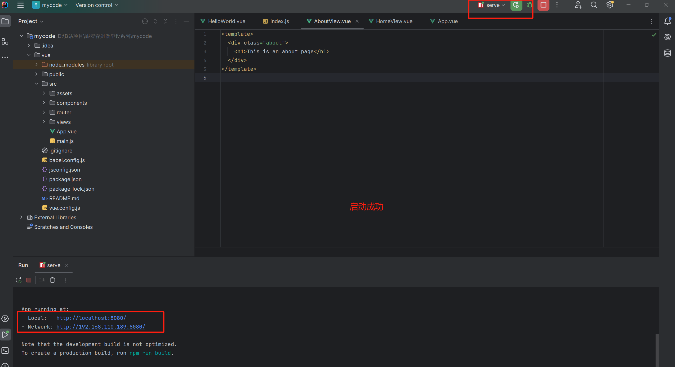675x367 pixels.
Task: Open the Version control dropdown
Action: tap(96, 5)
